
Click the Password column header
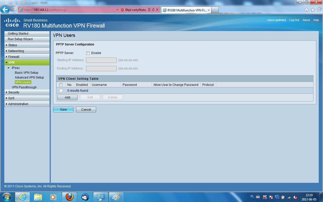pyautogui.click(x=136, y=85)
